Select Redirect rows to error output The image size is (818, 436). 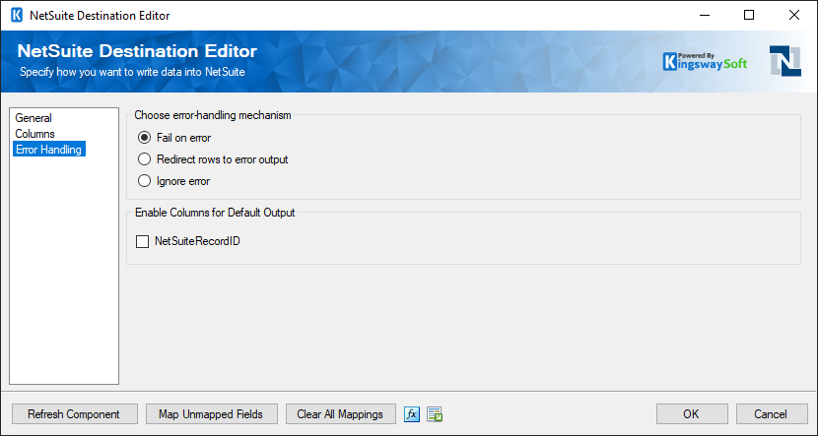coord(213,158)
